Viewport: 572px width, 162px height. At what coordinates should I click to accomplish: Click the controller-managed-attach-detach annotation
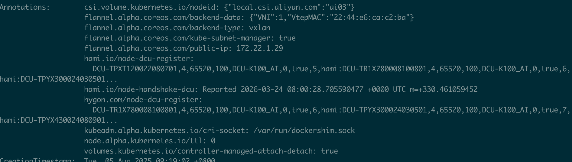211,151
